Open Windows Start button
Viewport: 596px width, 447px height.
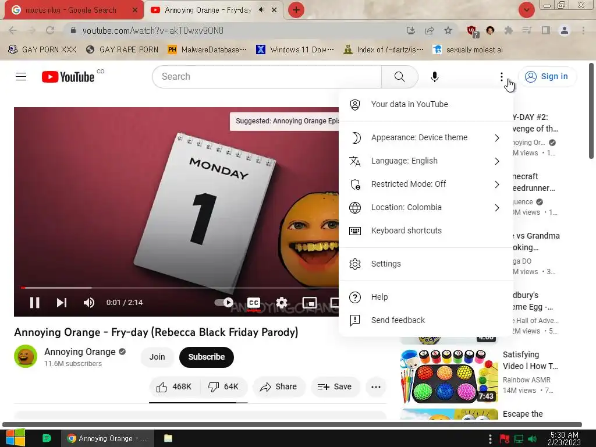[x=15, y=438]
